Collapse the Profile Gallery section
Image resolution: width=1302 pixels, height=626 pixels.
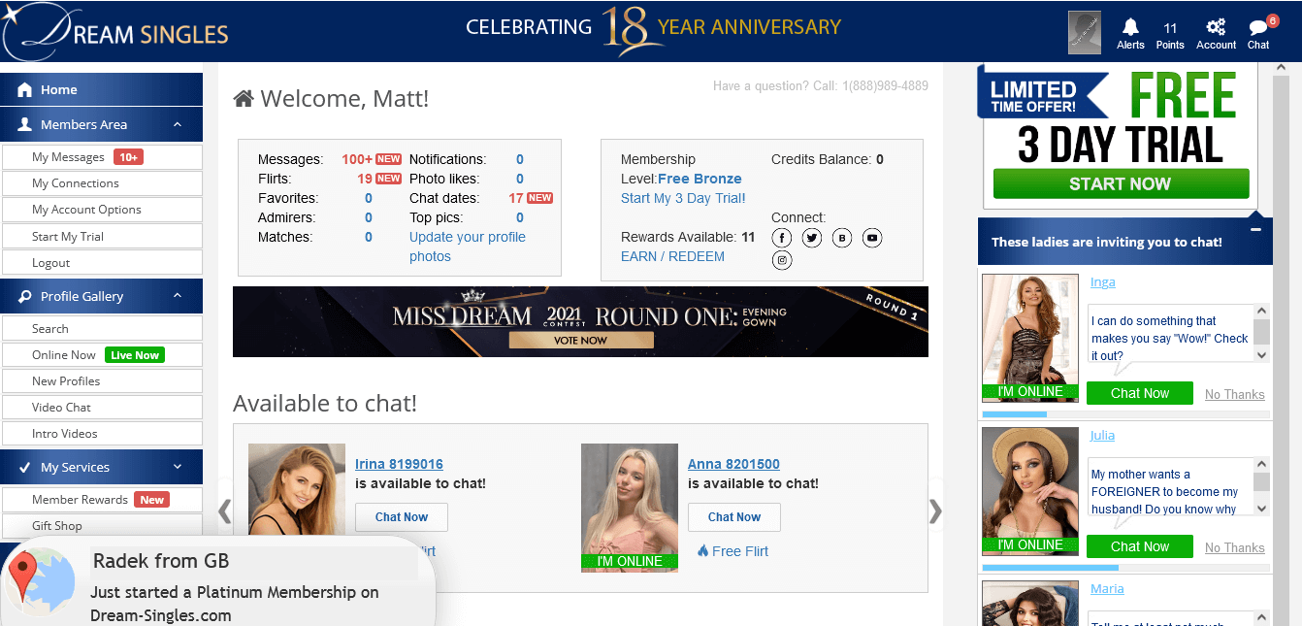178,296
